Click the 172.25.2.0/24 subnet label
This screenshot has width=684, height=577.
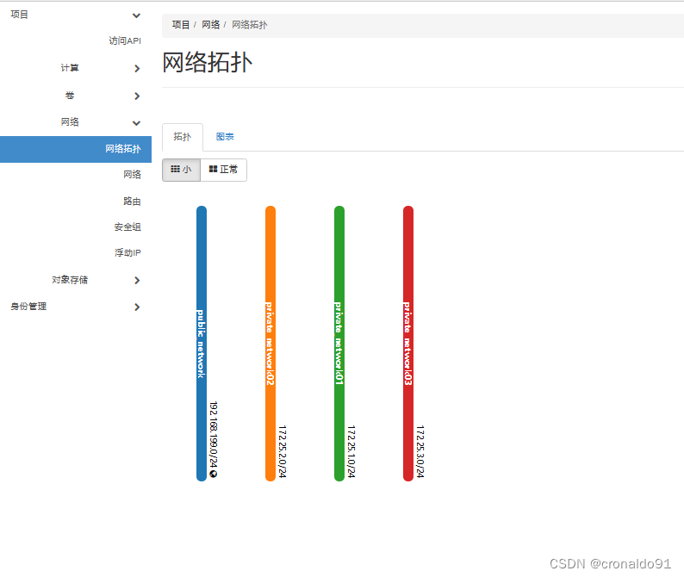(x=283, y=452)
